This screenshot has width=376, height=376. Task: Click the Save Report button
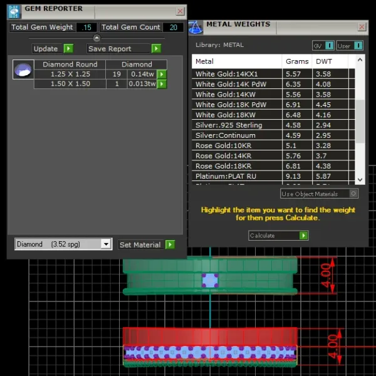coord(119,49)
